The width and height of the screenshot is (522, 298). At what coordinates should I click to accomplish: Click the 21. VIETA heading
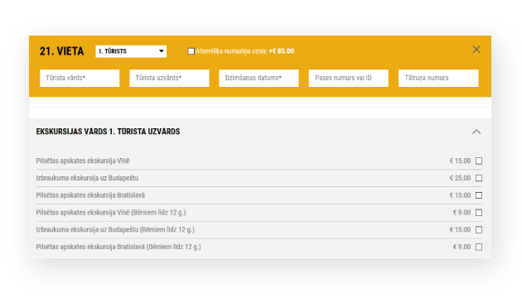point(61,51)
